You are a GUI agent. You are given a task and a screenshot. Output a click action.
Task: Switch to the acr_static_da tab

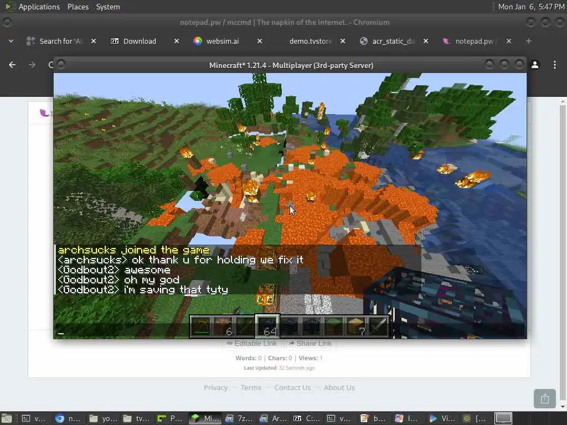[393, 41]
